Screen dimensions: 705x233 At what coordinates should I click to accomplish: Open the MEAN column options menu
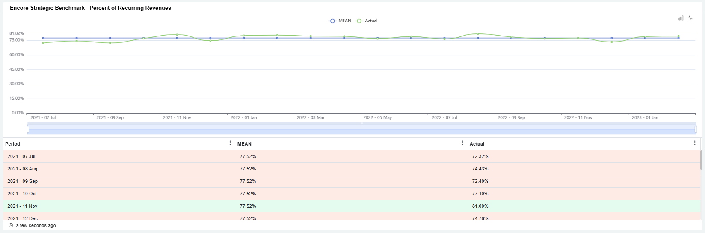click(x=462, y=143)
